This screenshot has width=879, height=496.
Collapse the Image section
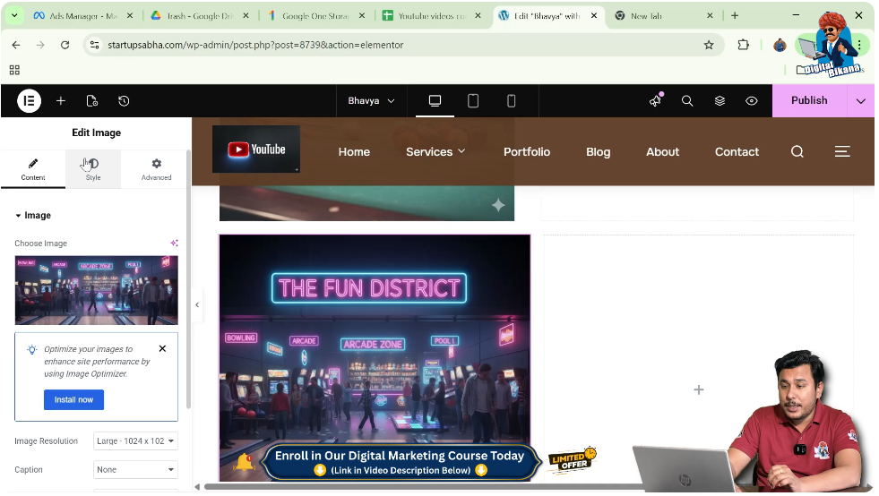(33, 215)
